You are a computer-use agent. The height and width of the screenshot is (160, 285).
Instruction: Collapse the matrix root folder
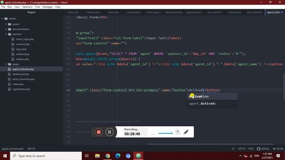point(3,19)
